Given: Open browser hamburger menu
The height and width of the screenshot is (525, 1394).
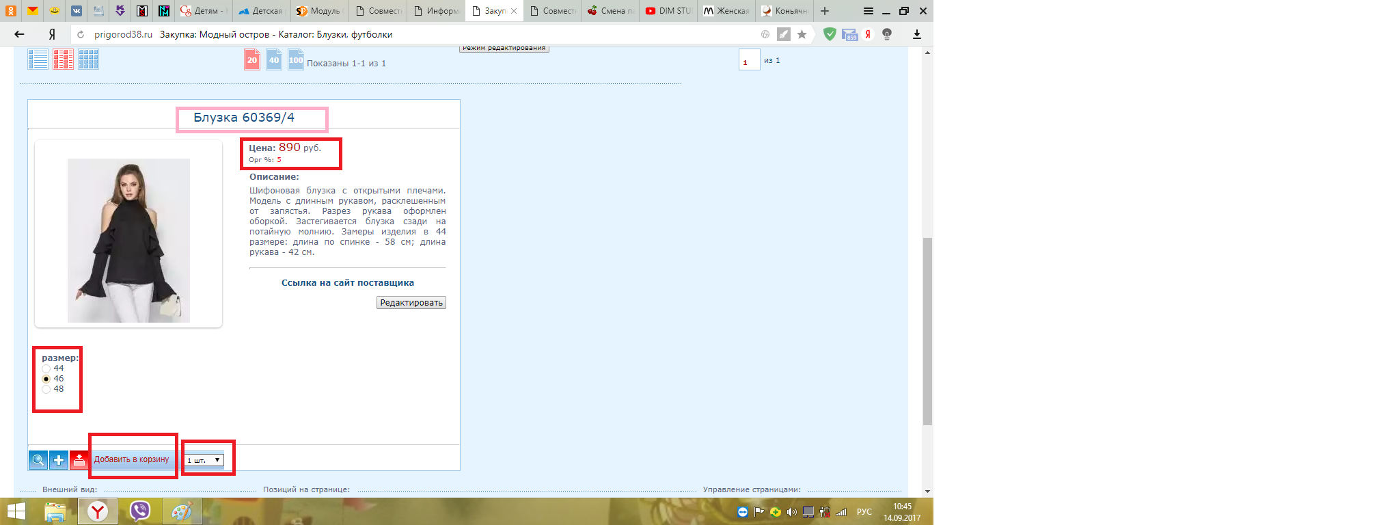Looking at the screenshot, I should [869, 11].
